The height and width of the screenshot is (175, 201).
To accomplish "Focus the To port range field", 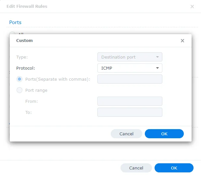I will pyautogui.click(x=130, y=112).
